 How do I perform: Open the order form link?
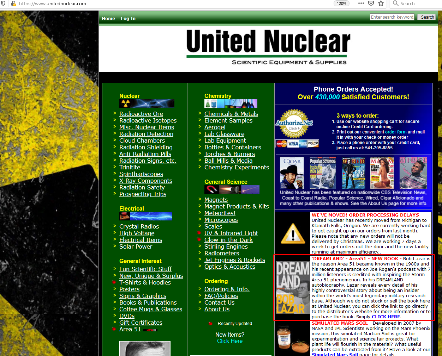(396, 132)
